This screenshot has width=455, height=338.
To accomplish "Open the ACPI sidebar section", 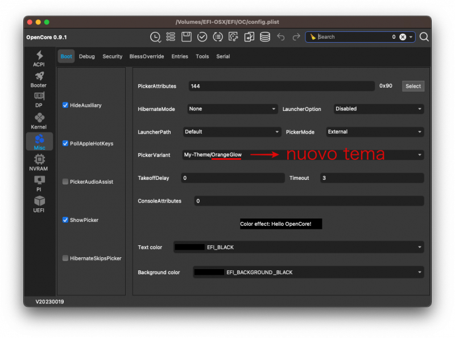I will point(39,58).
